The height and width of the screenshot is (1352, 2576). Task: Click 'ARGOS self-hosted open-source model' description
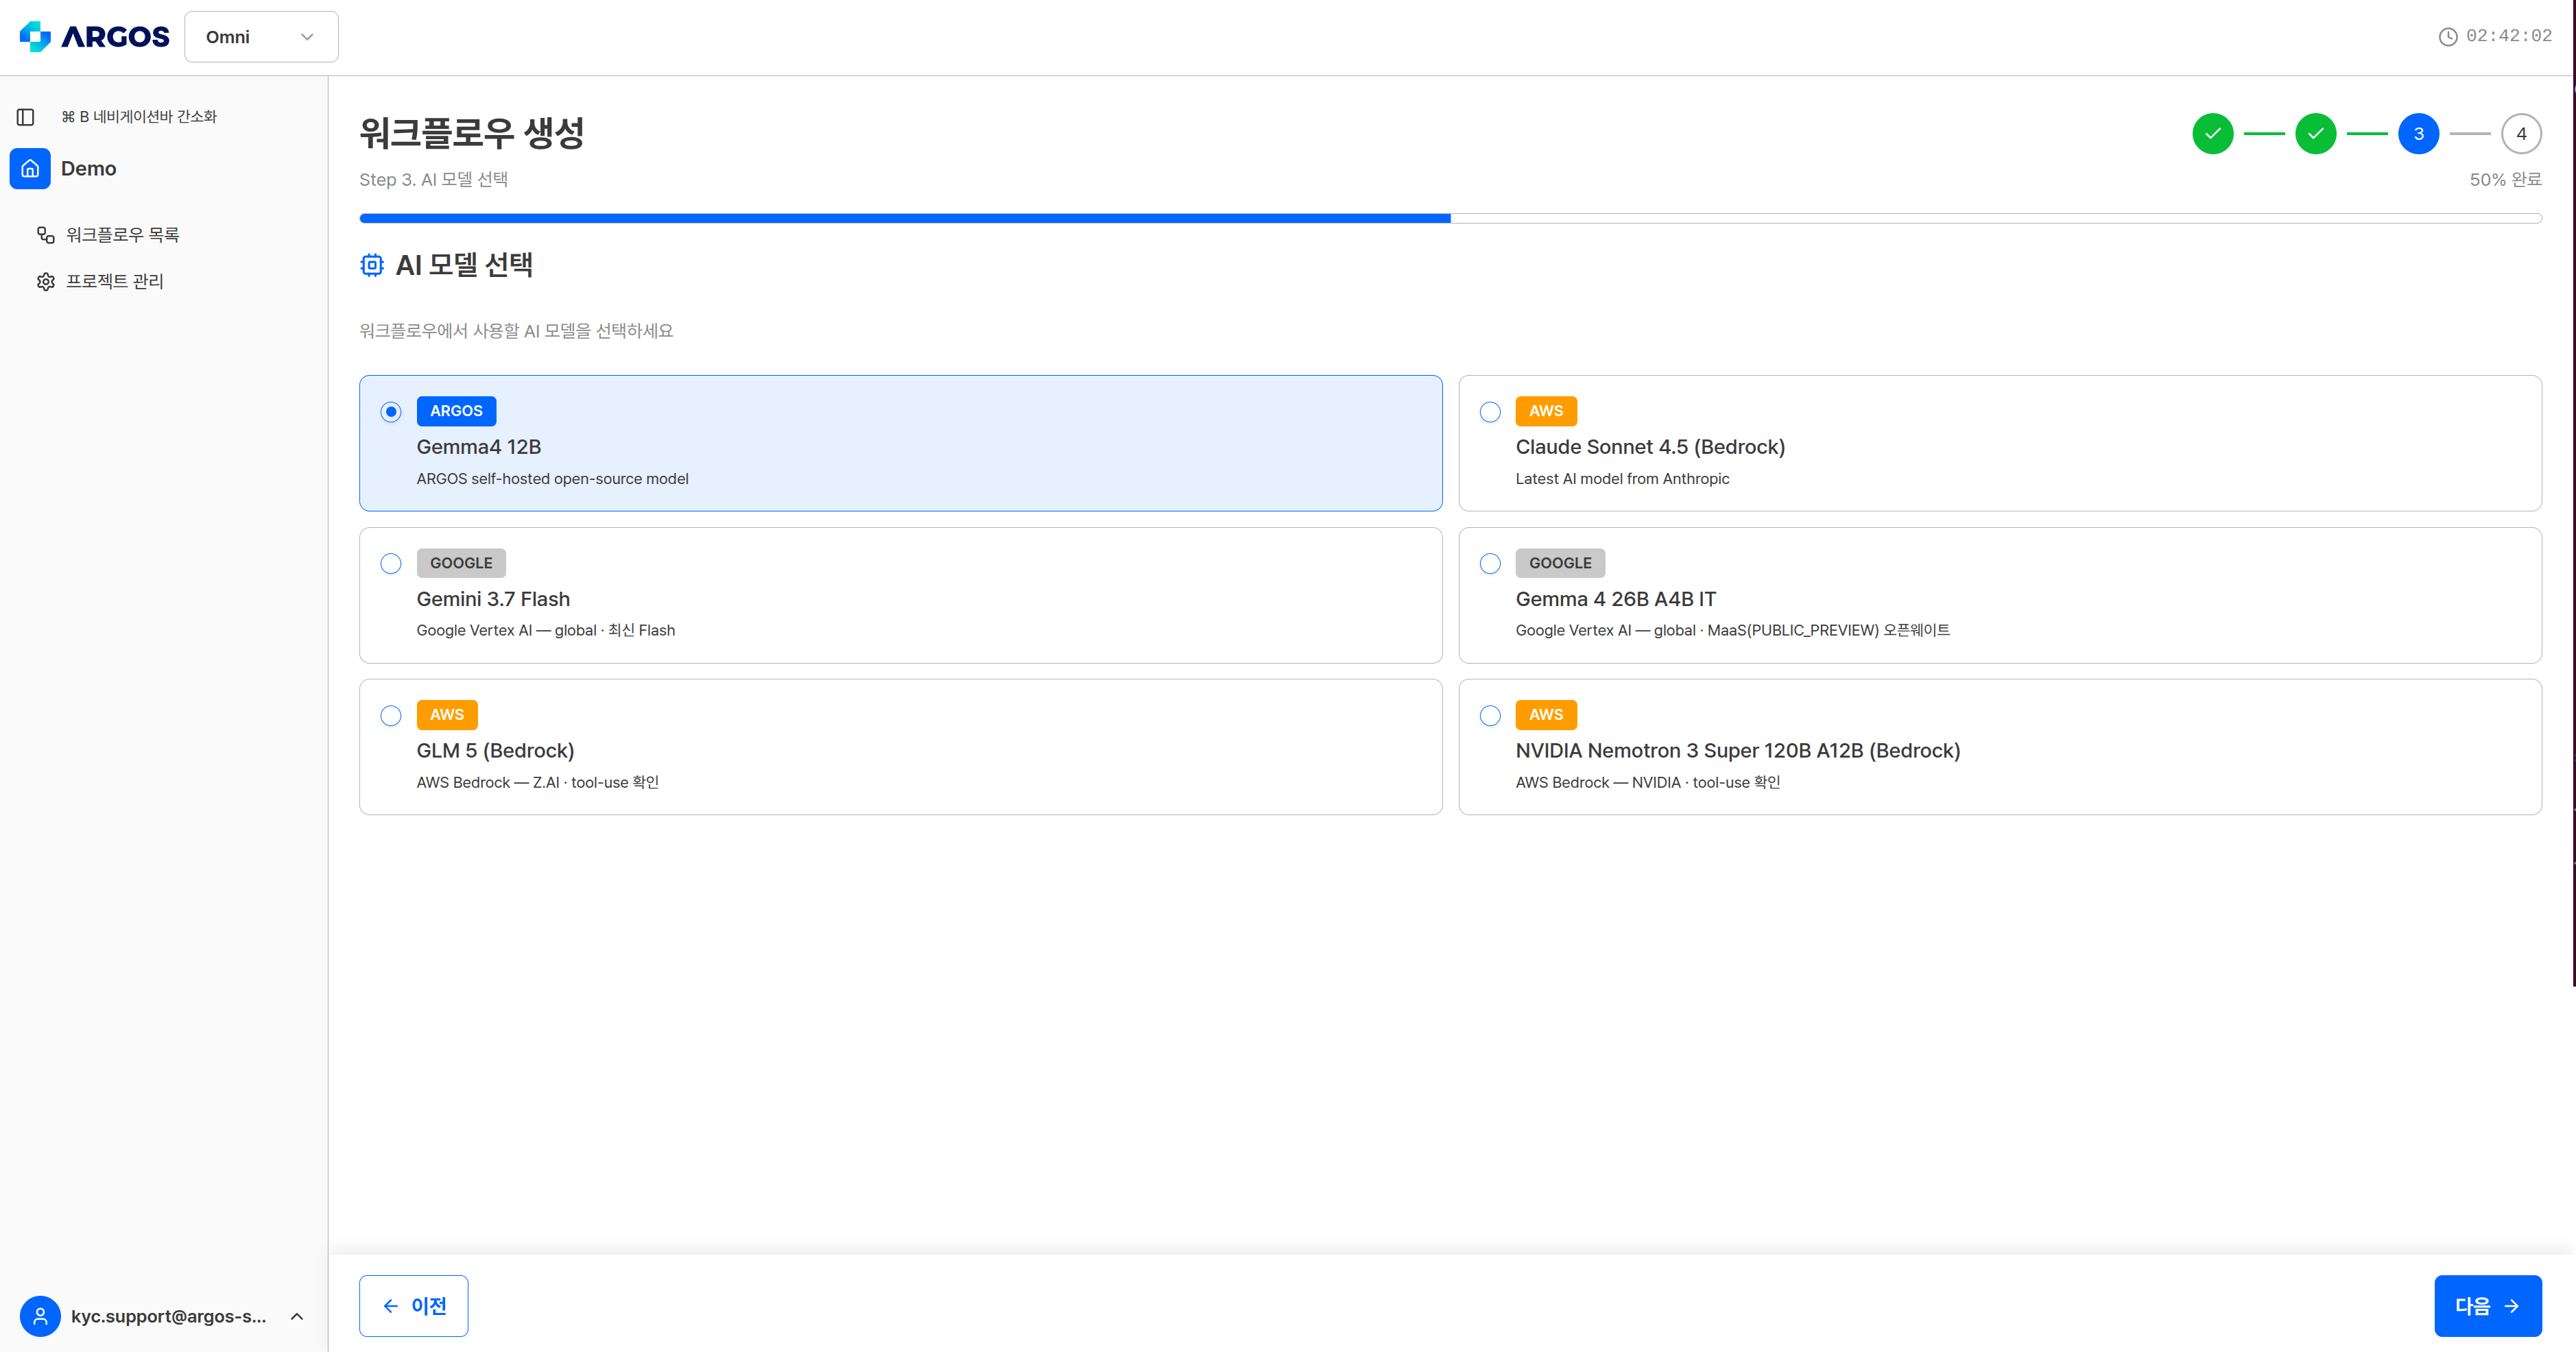click(552, 479)
